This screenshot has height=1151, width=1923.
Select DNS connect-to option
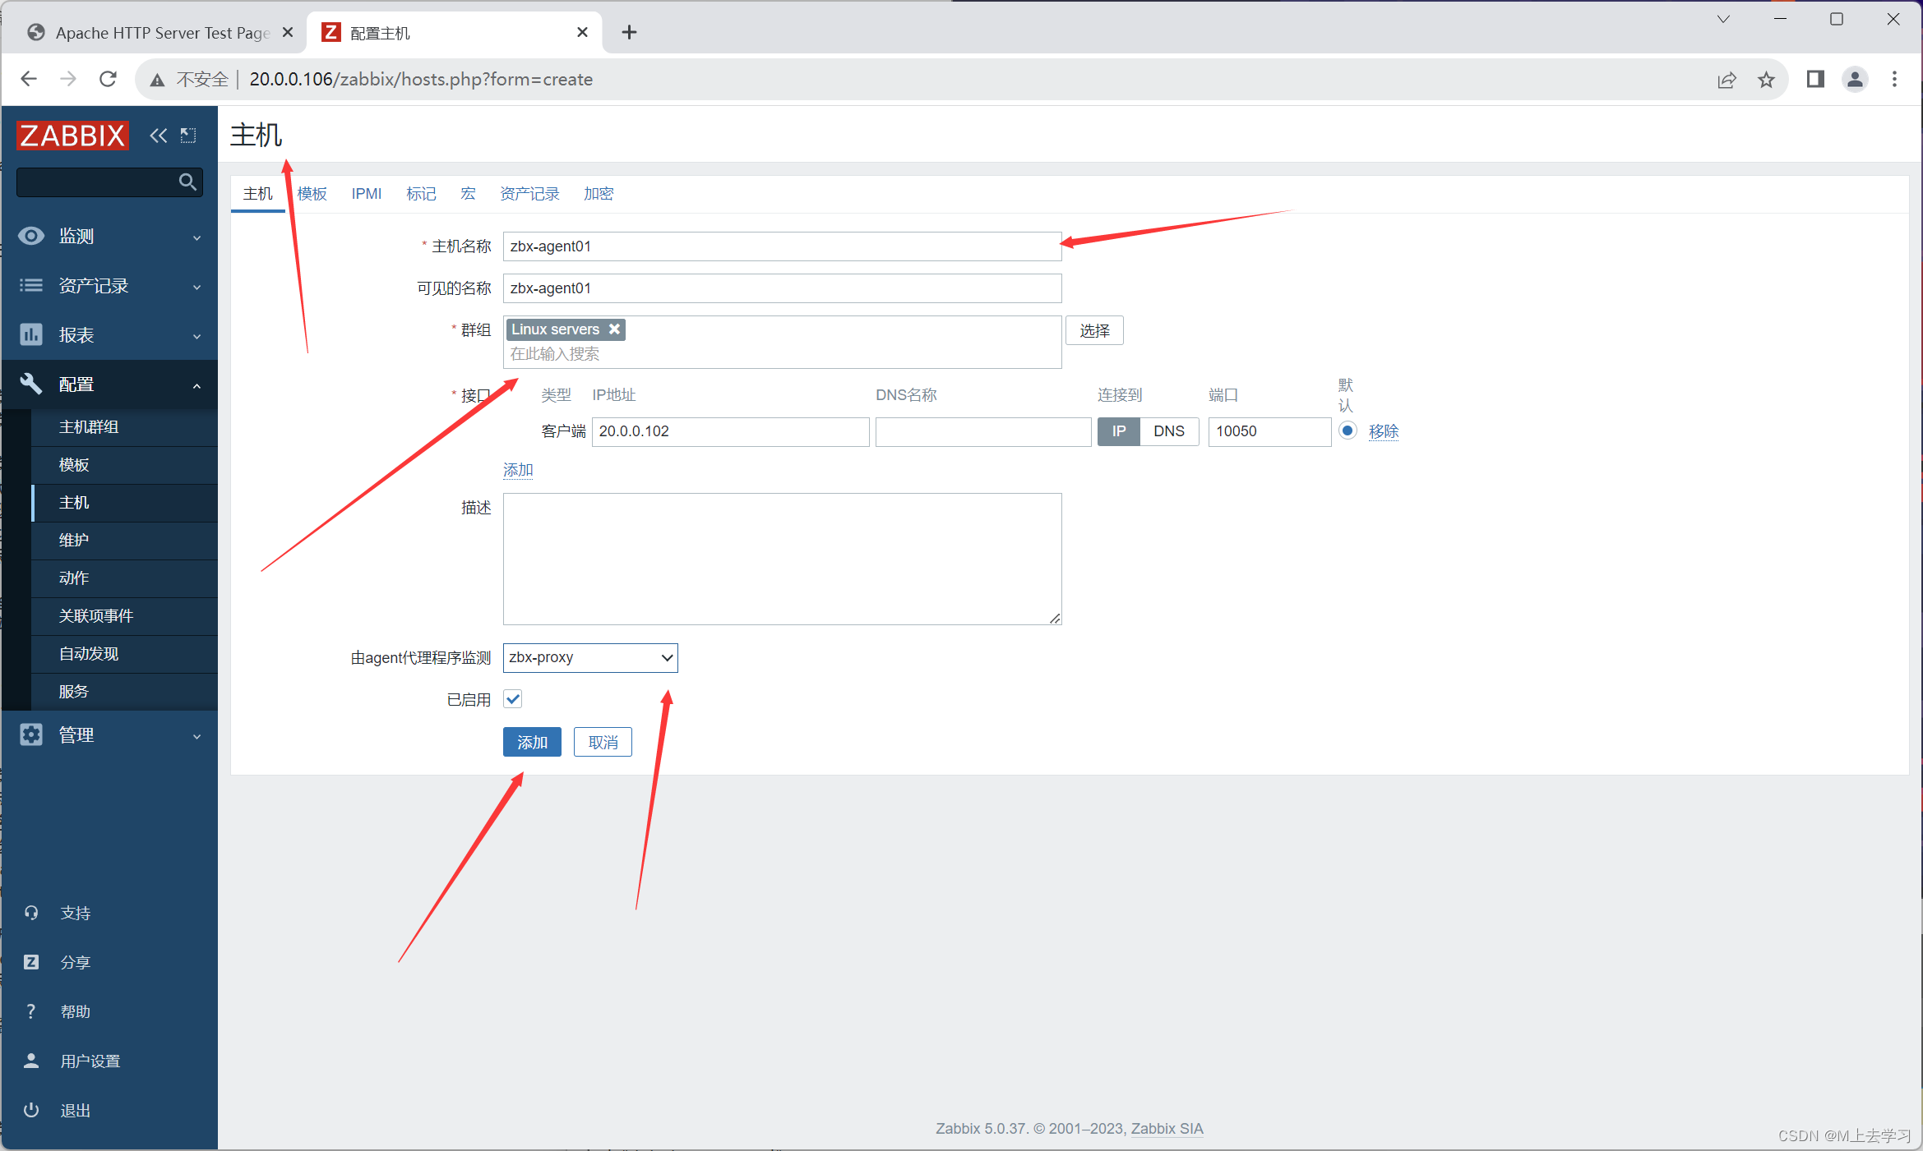click(1169, 431)
